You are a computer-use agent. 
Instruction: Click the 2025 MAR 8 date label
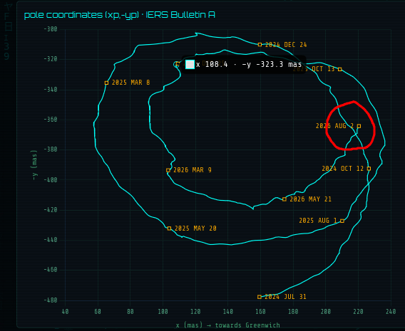[130, 83]
